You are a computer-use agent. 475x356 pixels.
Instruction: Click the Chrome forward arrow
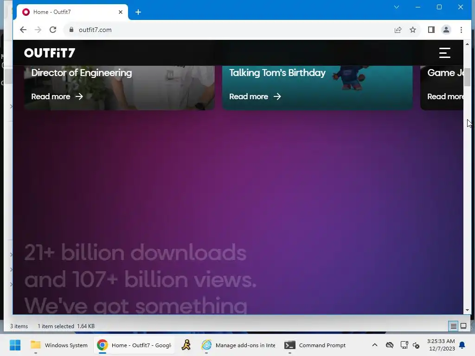(x=38, y=30)
